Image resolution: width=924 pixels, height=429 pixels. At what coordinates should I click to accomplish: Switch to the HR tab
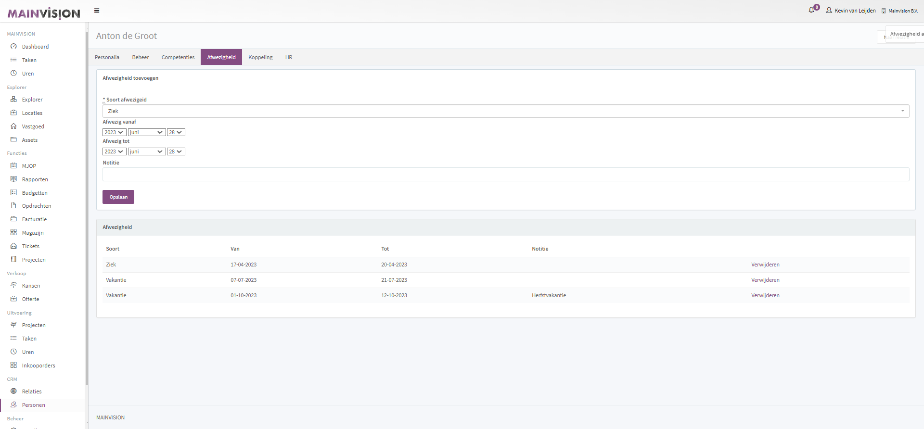(x=289, y=57)
